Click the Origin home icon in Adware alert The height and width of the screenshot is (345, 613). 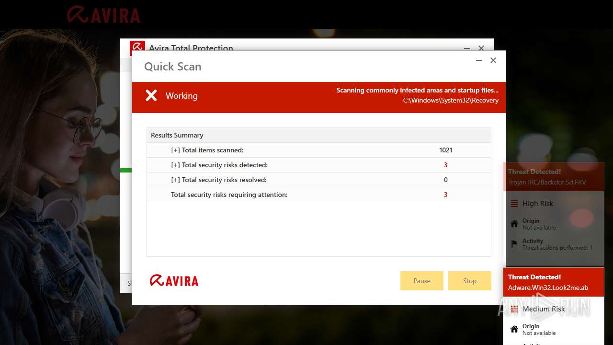(x=514, y=329)
